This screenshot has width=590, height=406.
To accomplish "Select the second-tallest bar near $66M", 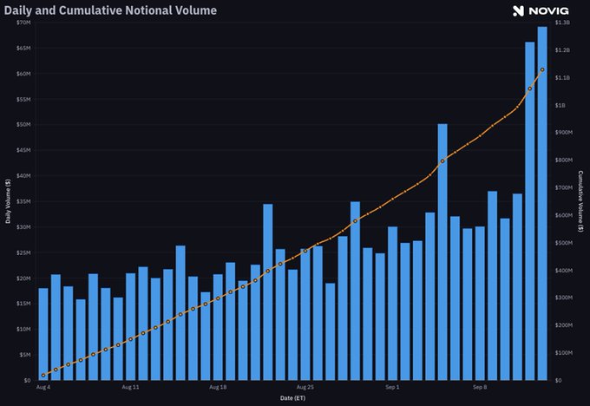I will pos(530,211).
